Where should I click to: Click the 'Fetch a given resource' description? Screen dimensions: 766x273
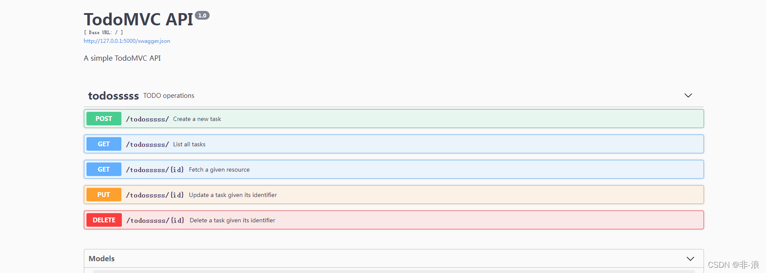pos(219,169)
